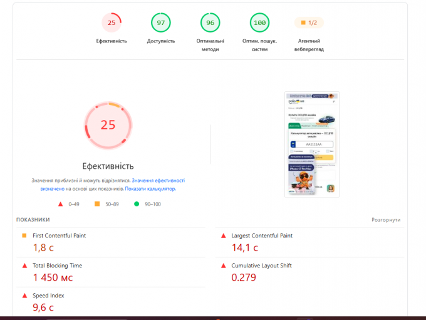Click the red triangle beside Speed Index
Screen dimensions: 426x320
[24, 296]
